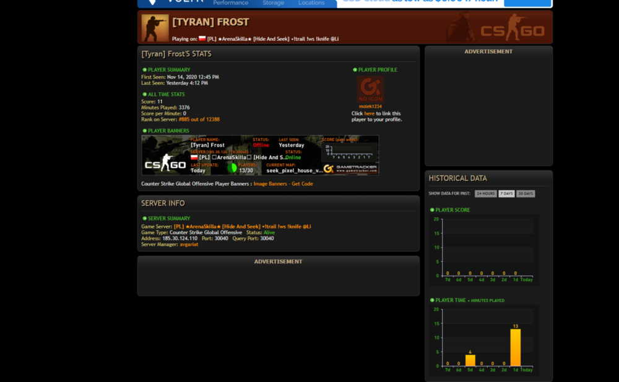The height and width of the screenshot is (382, 619).
Task: Open server manager 'avgariat' link
Action: pos(189,245)
